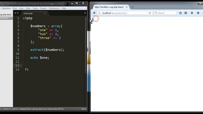The height and width of the screenshot is (114, 203).
Task: Open Sublime tab list dropdown arrow
Action: click(85, 13)
